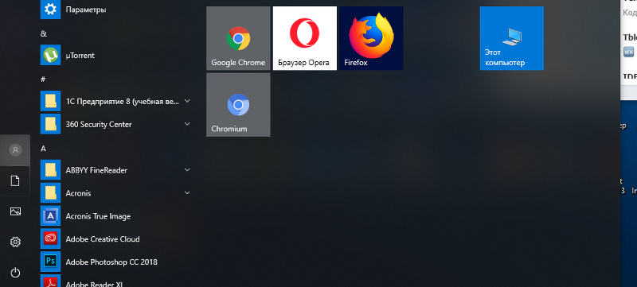Click the '&' section letter header
The height and width of the screenshot is (287, 637).
[44, 33]
